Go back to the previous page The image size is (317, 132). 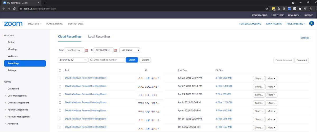coord(4,8)
